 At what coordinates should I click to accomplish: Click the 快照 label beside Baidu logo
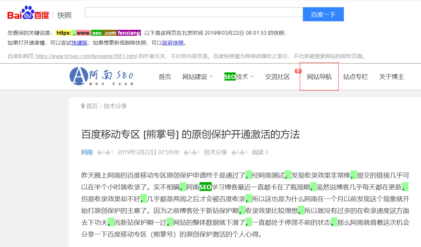[x=64, y=15]
